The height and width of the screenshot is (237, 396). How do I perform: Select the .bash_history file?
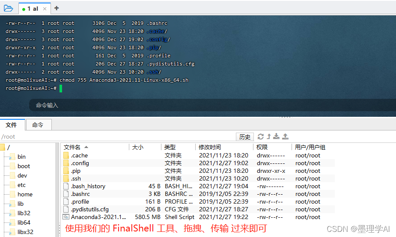(x=198, y=186)
